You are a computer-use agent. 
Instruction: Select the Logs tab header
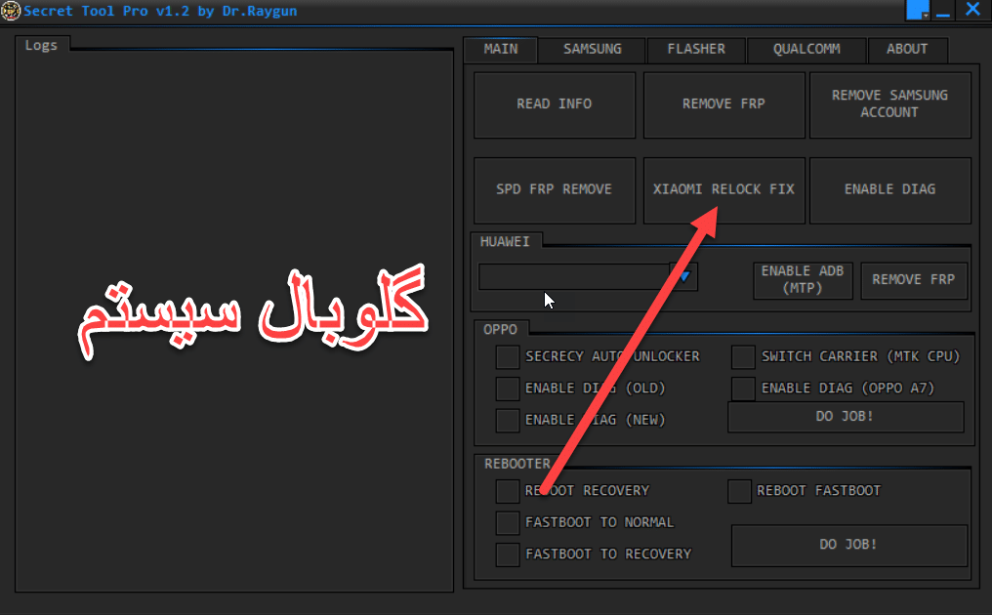point(42,46)
